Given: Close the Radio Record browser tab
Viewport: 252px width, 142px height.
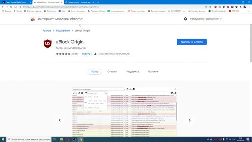Looking at the screenshot, I should click(x=30, y=2).
